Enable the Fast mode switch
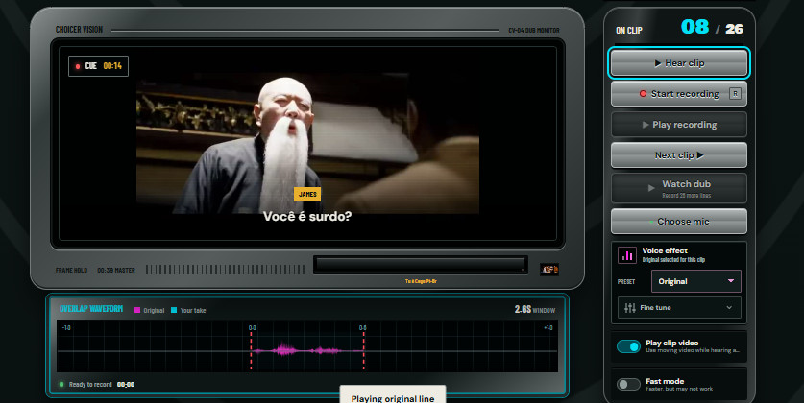804x403 pixels. (628, 384)
